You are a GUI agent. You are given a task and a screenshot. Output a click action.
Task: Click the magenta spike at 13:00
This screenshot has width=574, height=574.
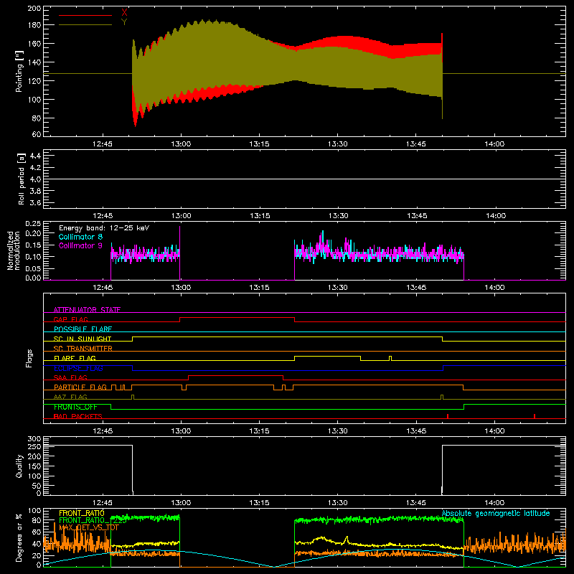coord(180,253)
